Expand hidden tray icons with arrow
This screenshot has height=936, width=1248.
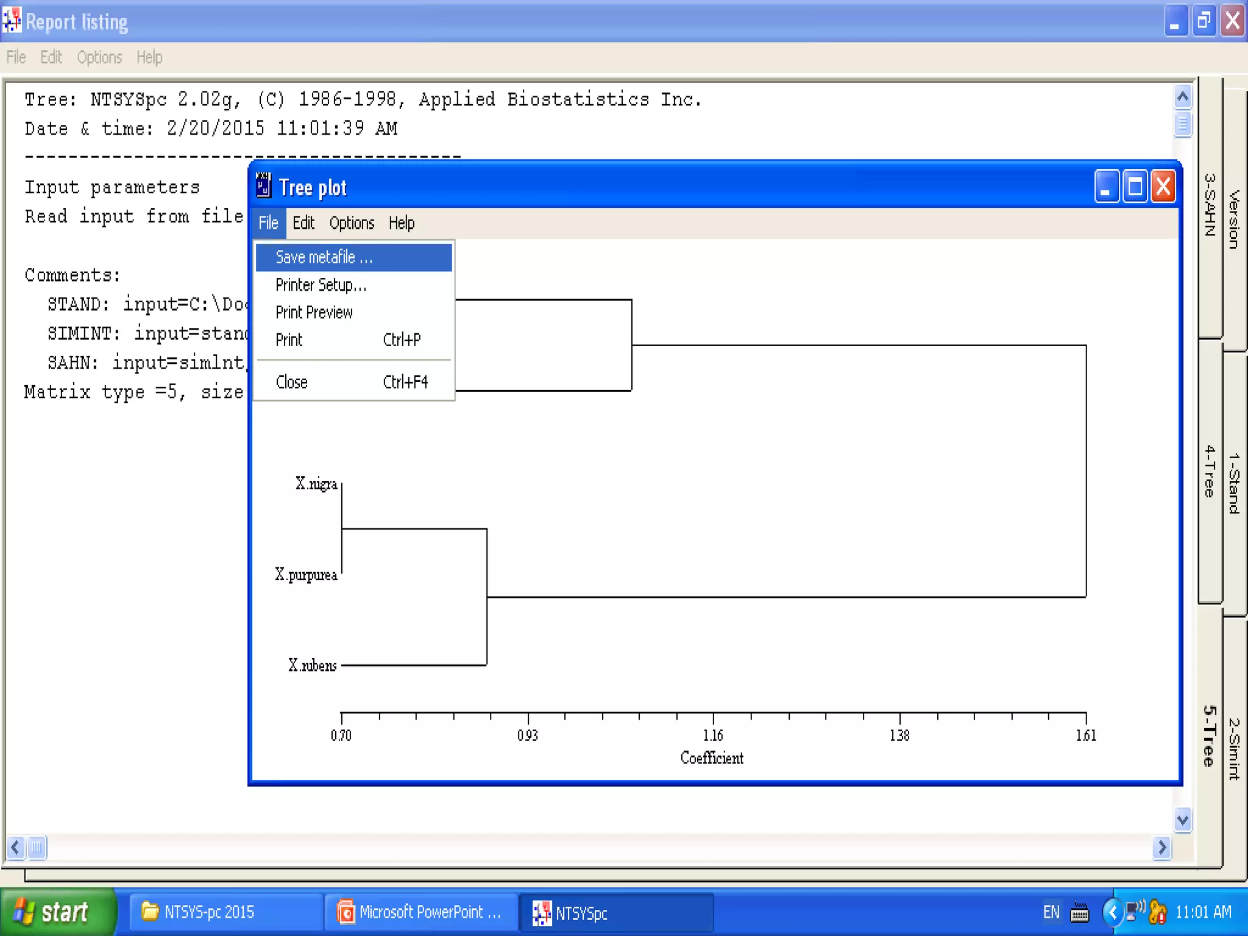[x=1113, y=912]
